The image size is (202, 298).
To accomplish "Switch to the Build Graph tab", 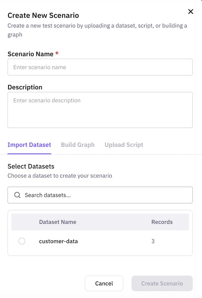I will [78, 145].
